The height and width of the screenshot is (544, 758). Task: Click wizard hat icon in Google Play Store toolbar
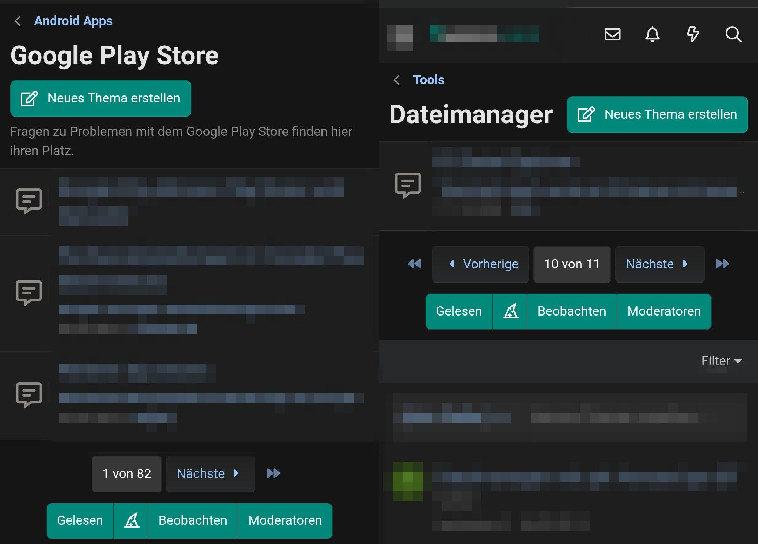(131, 521)
